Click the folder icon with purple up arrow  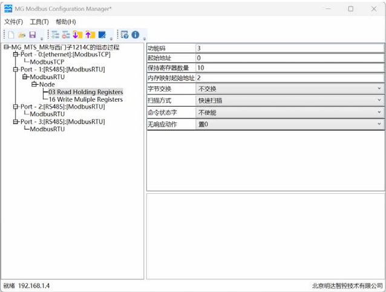tap(88, 35)
